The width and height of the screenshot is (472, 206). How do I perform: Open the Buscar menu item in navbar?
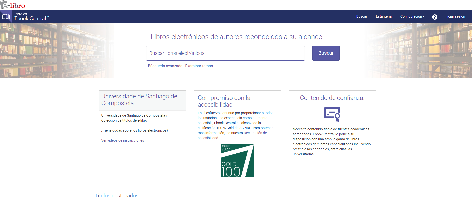[x=362, y=16]
